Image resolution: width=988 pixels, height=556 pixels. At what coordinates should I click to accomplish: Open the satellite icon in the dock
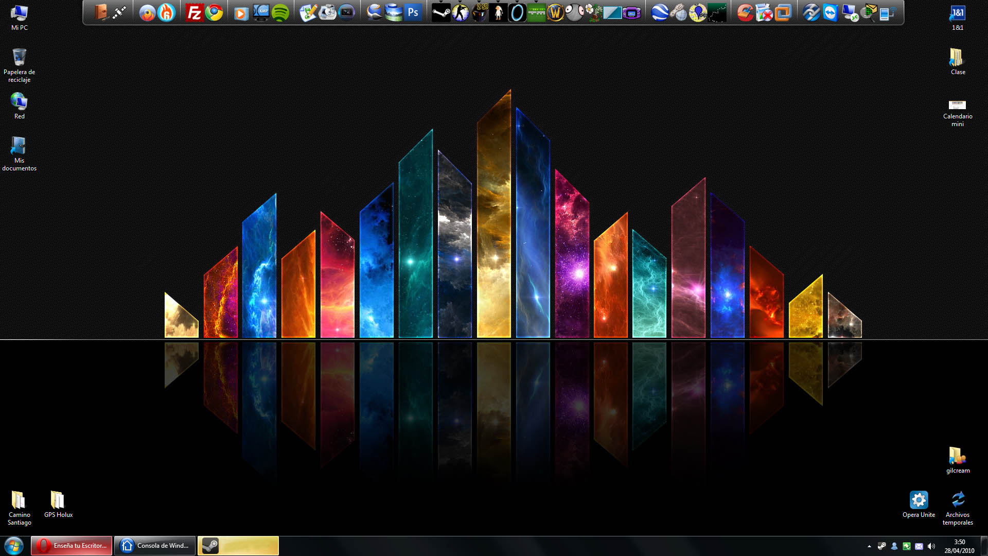pyautogui.click(x=119, y=12)
